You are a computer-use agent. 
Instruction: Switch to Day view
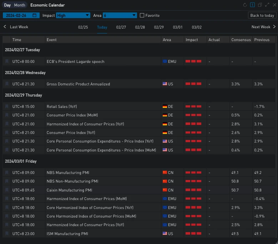[x=7, y=5]
